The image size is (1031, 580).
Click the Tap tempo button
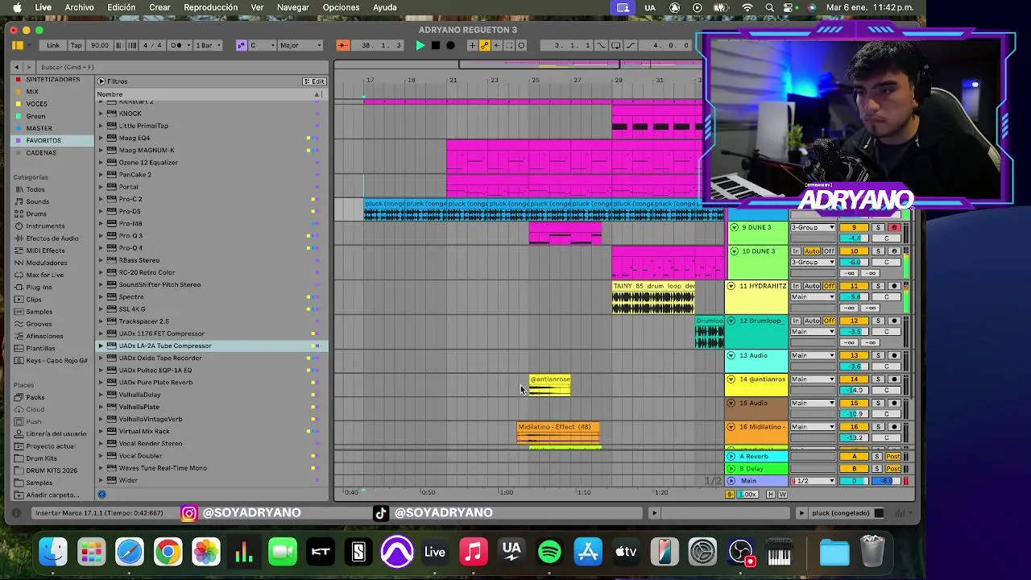(x=77, y=45)
